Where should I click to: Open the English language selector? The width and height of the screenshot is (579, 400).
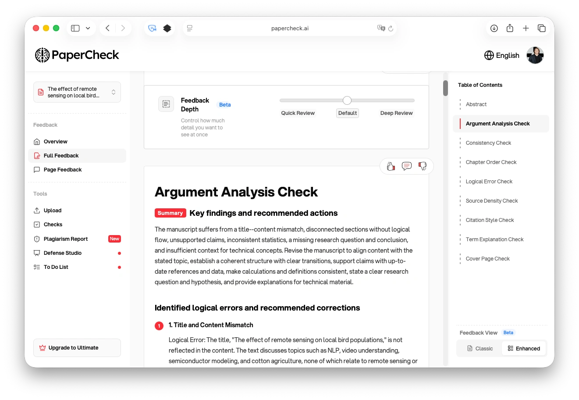coord(501,55)
